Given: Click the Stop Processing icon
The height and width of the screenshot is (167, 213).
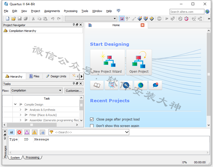Looking at the screenshot, I should [159, 19].
